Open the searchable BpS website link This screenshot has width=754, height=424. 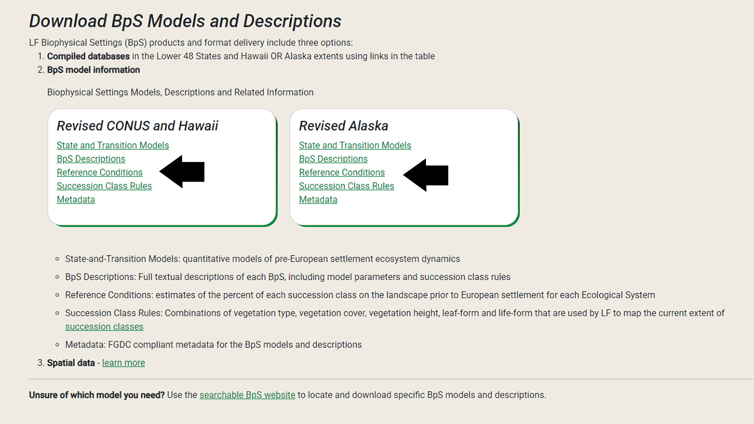pyautogui.click(x=247, y=395)
